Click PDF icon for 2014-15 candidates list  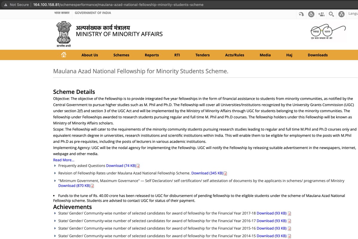coord(289,236)
